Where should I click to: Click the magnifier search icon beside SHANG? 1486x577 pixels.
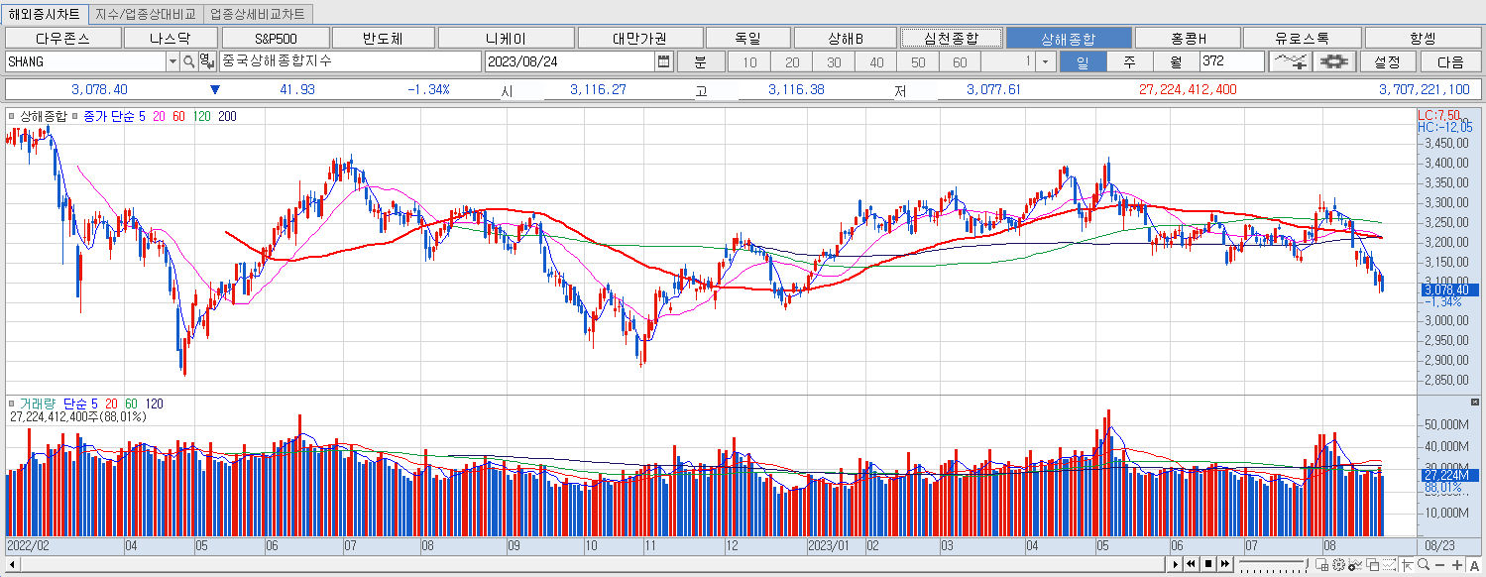click(x=188, y=60)
